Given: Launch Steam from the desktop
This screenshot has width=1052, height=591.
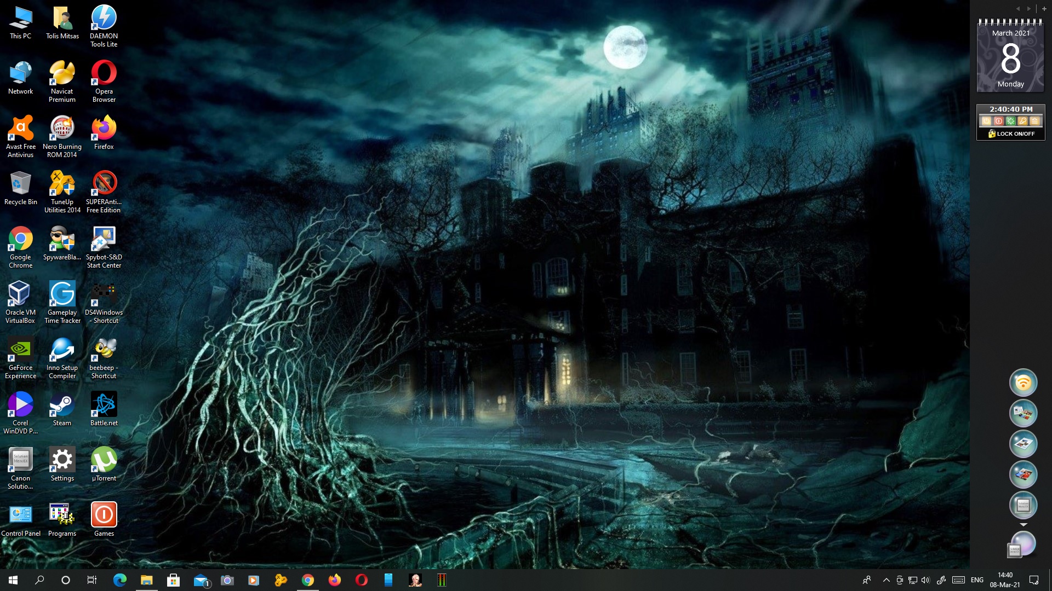Looking at the screenshot, I should click(62, 409).
